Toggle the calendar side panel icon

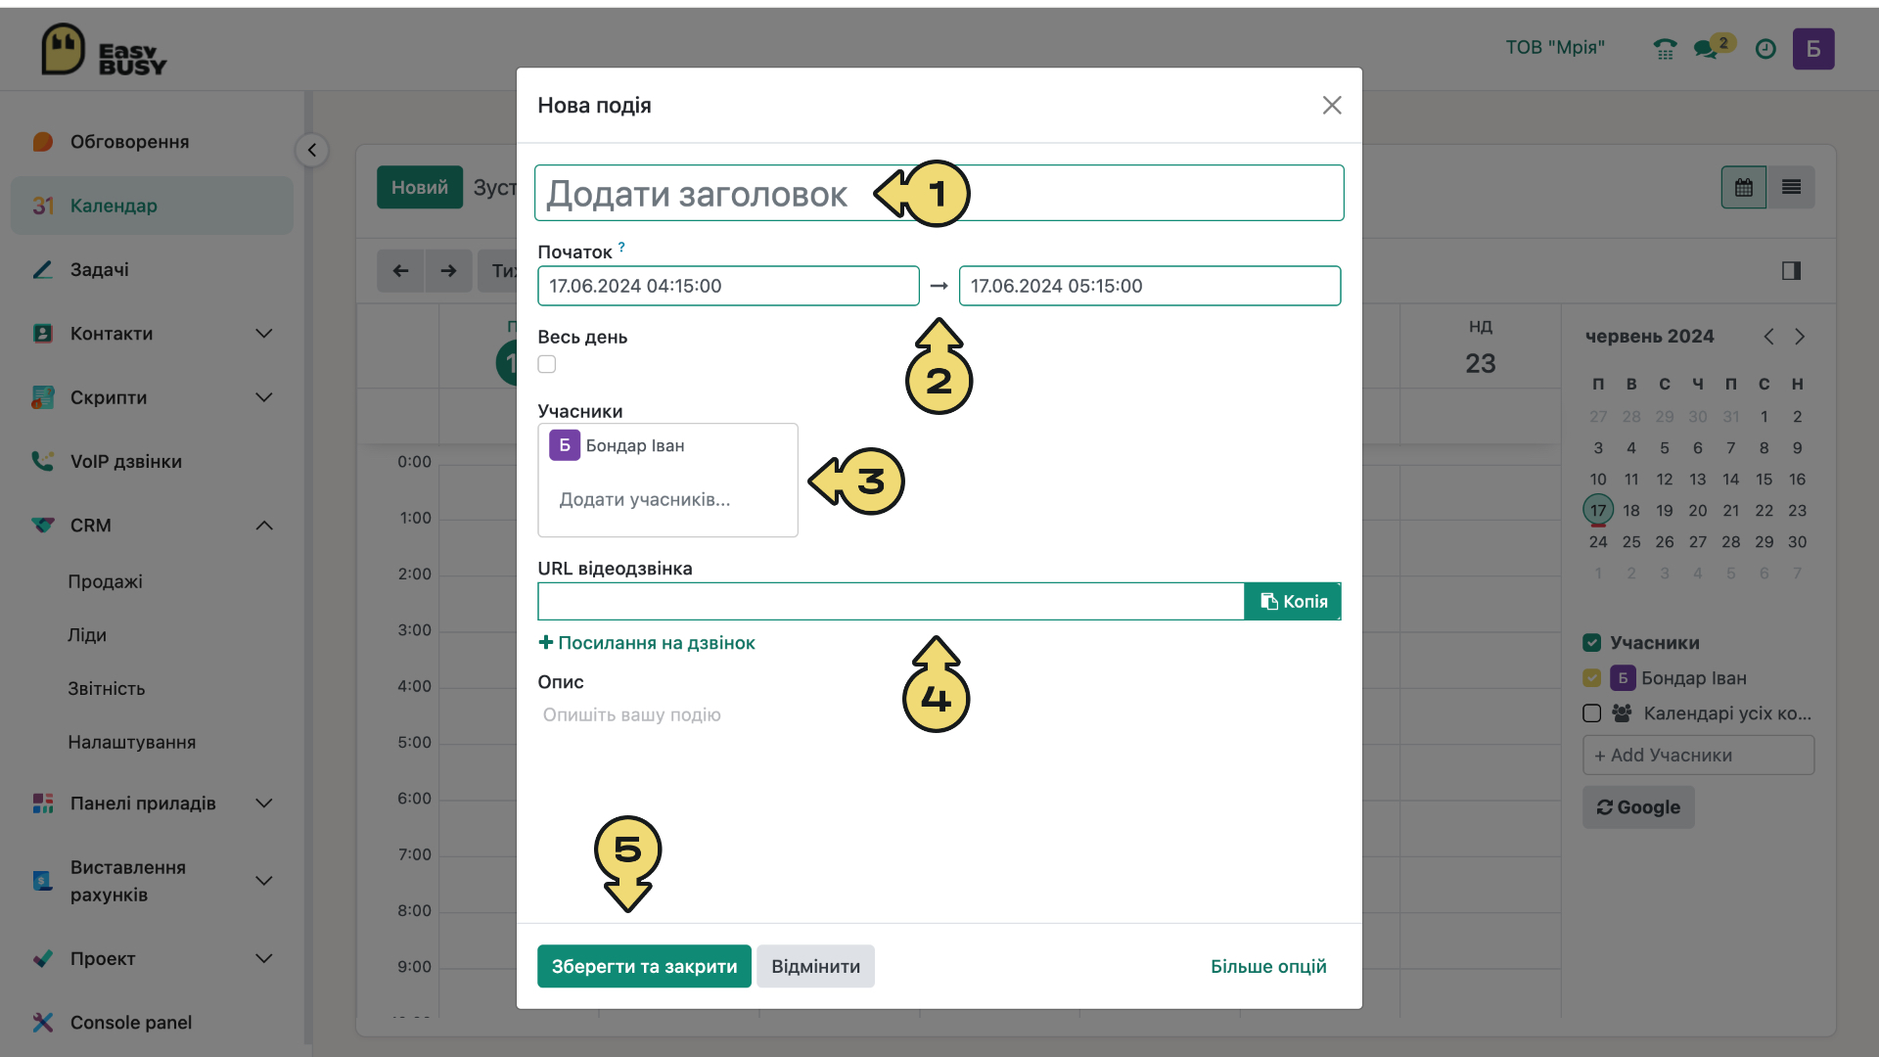pos(1791,271)
